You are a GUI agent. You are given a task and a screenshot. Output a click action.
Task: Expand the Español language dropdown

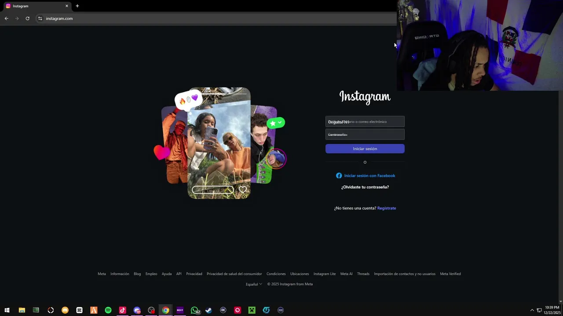254,284
